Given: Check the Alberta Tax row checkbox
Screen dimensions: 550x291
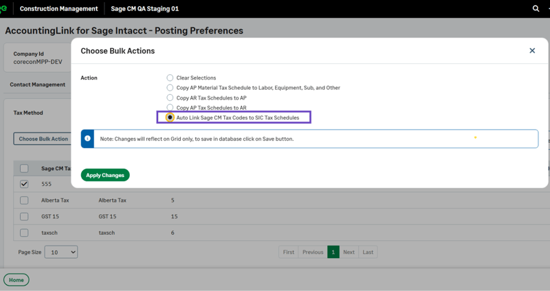Looking at the screenshot, I should 24,200.
